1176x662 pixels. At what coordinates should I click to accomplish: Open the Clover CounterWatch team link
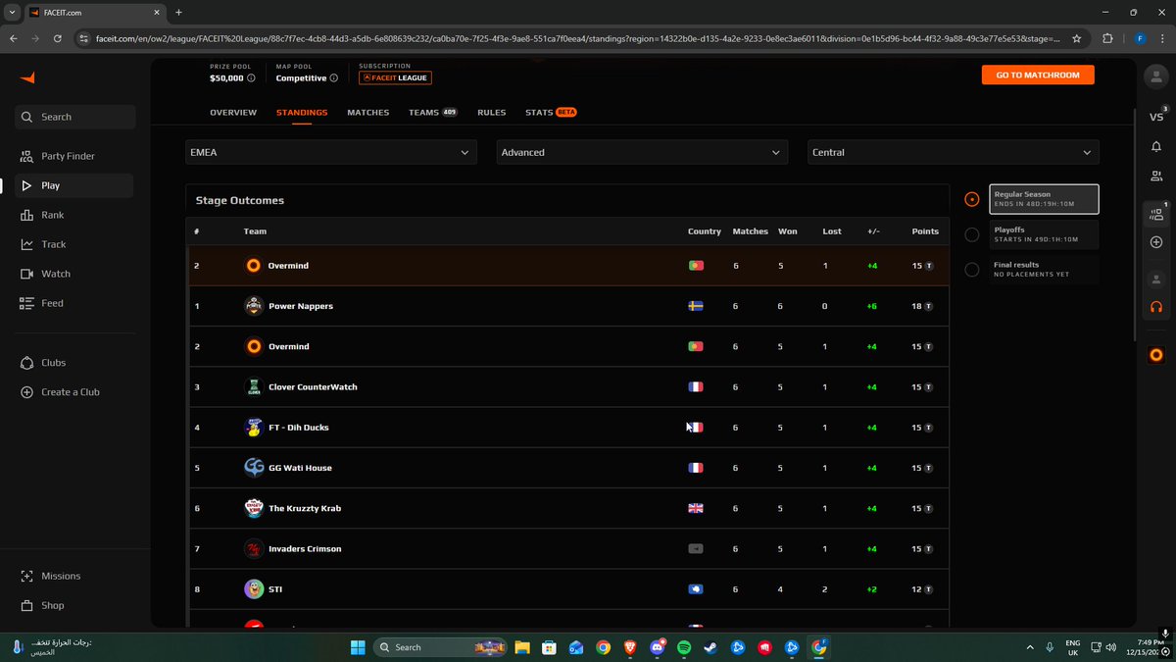pyautogui.click(x=313, y=387)
